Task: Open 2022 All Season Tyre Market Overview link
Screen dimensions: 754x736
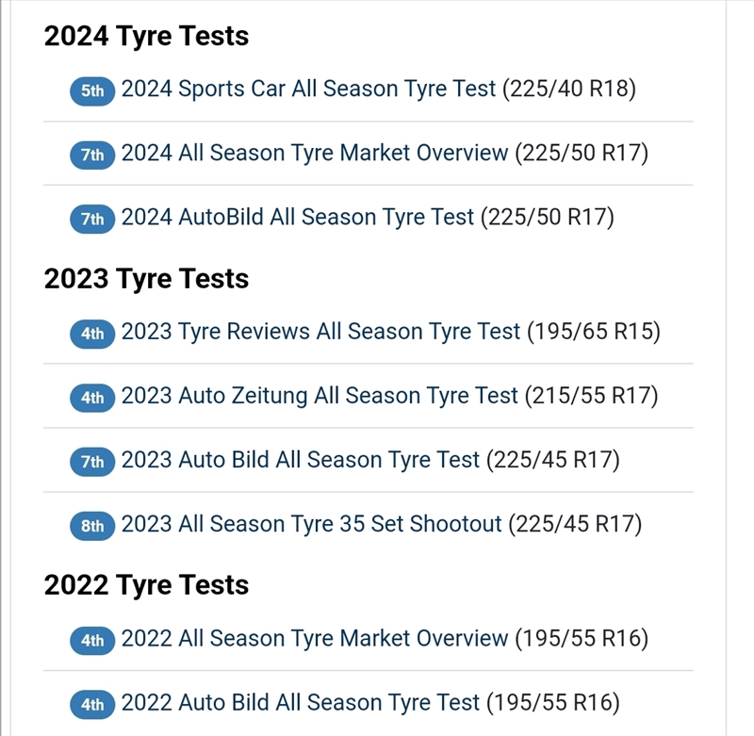Action: click(x=385, y=639)
